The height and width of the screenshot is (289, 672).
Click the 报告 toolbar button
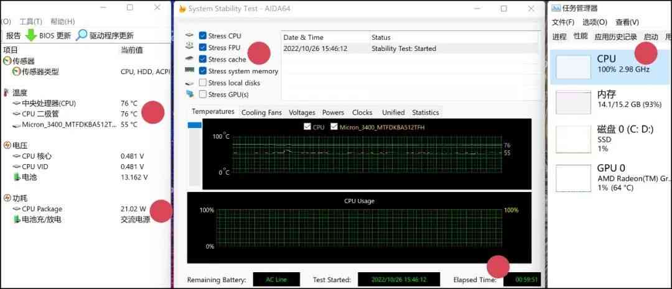click(13, 35)
